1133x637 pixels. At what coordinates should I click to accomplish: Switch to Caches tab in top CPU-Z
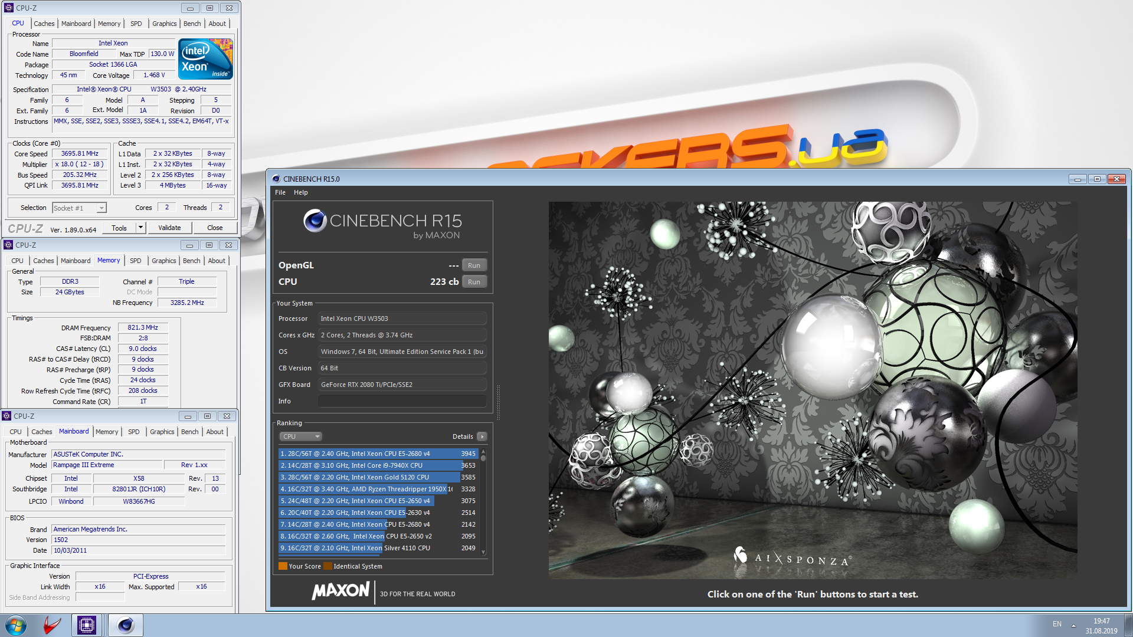[x=44, y=24]
